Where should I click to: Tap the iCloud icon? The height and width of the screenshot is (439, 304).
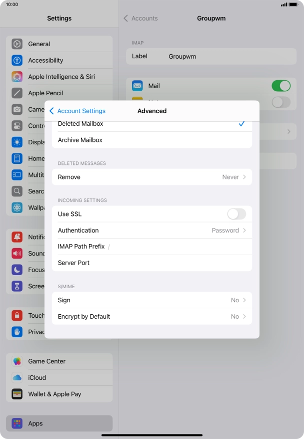17,378
